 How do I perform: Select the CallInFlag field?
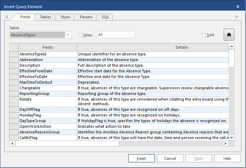(48, 138)
